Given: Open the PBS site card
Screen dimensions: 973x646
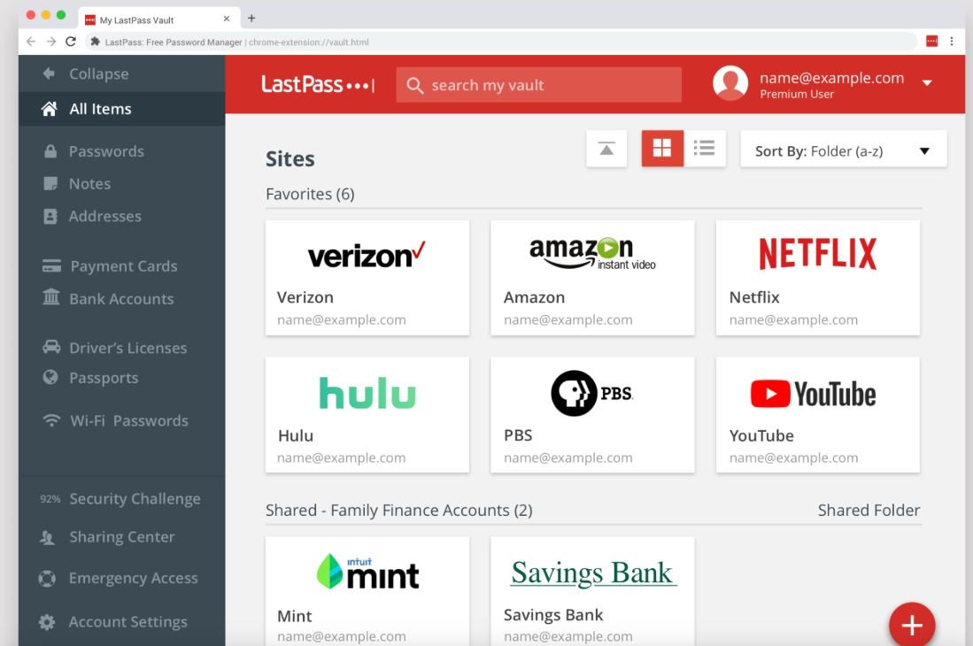Looking at the screenshot, I should (592, 415).
